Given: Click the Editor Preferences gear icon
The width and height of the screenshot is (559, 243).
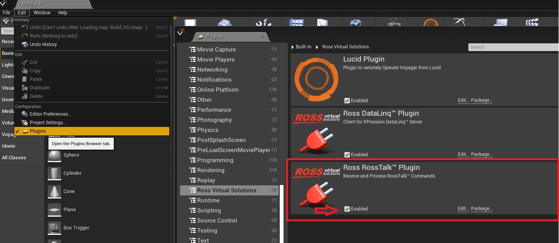Looking at the screenshot, I should click(25, 114).
